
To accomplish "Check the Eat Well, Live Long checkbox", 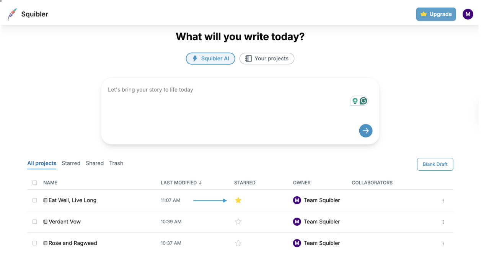I will coord(35,200).
